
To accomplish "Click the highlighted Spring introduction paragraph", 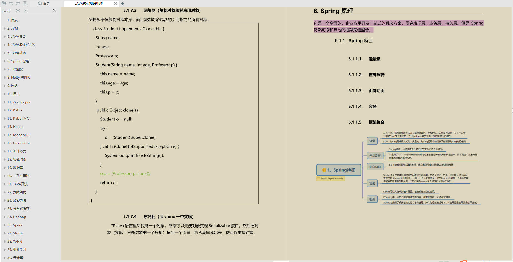I will [x=398, y=27].
